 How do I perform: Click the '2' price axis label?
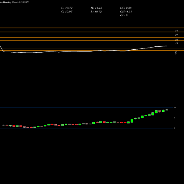[x=174, y=128]
